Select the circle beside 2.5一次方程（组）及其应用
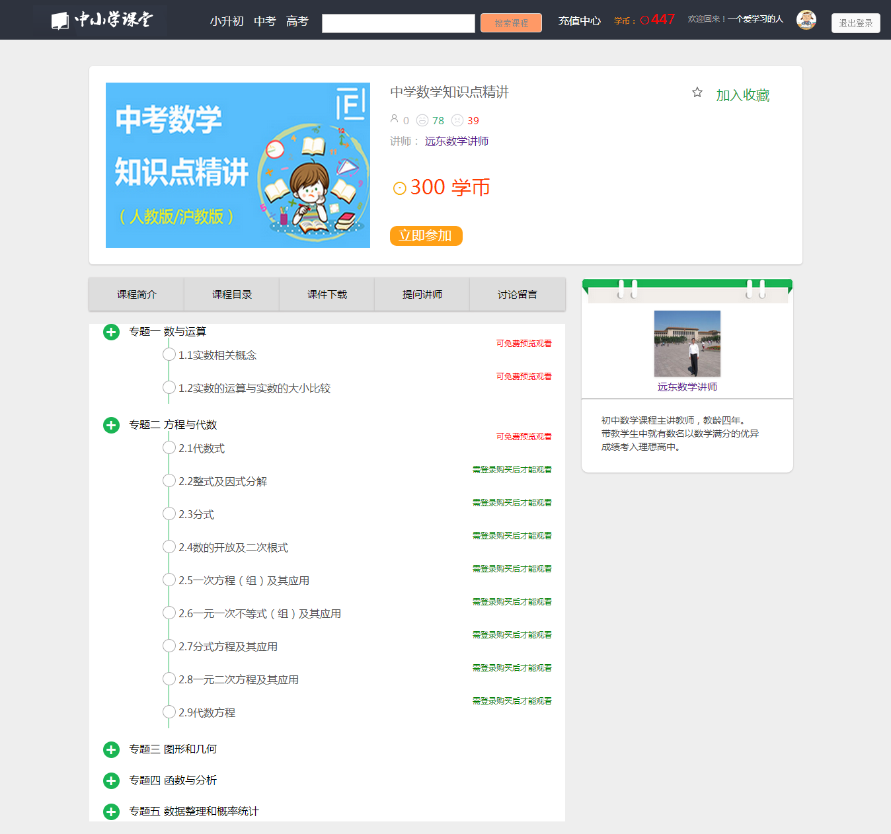Screen dimensions: 891x834 tap(169, 580)
